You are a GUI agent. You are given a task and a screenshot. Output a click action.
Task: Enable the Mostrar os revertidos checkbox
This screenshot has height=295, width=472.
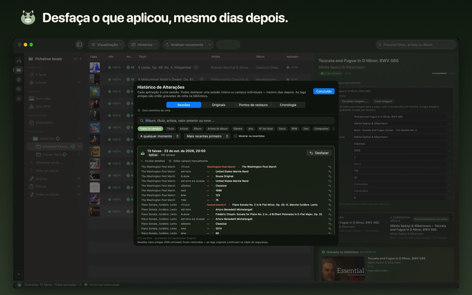235,136
